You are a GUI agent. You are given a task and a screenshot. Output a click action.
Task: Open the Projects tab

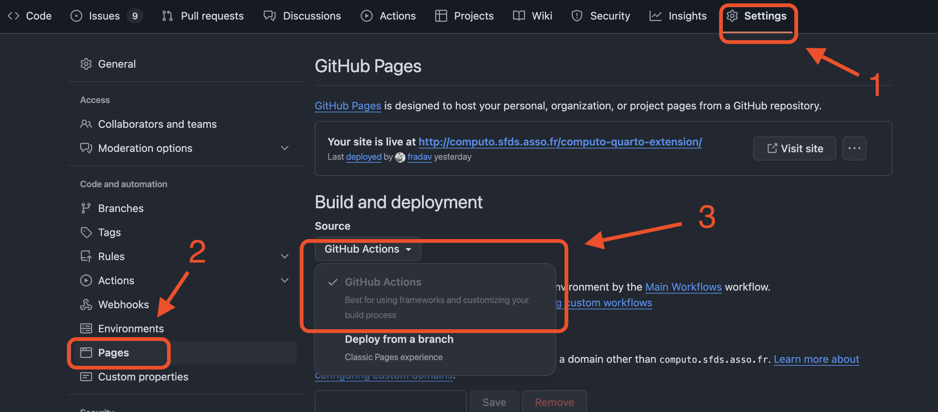[x=464, y=16]
